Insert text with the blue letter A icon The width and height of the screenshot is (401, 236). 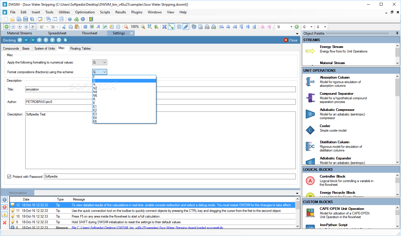coord(98,27)
